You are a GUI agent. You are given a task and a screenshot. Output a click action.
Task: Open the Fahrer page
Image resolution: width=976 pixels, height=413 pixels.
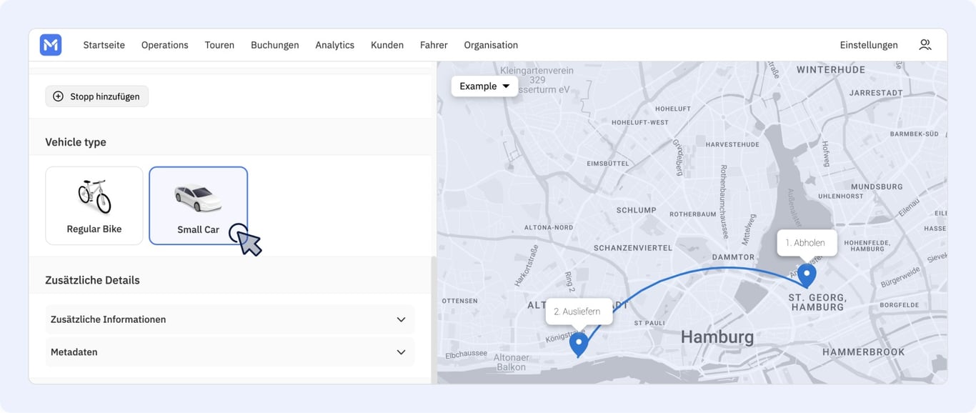click(x=434, y=45)
